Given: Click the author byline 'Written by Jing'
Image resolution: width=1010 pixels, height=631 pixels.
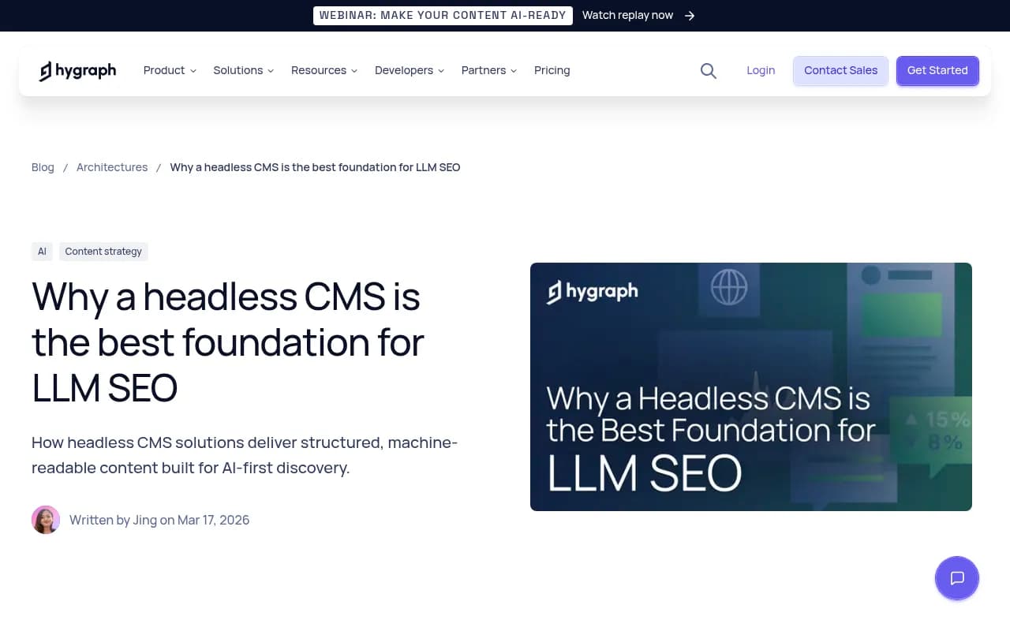Looking at the screenshot, I should pos(113,520).
